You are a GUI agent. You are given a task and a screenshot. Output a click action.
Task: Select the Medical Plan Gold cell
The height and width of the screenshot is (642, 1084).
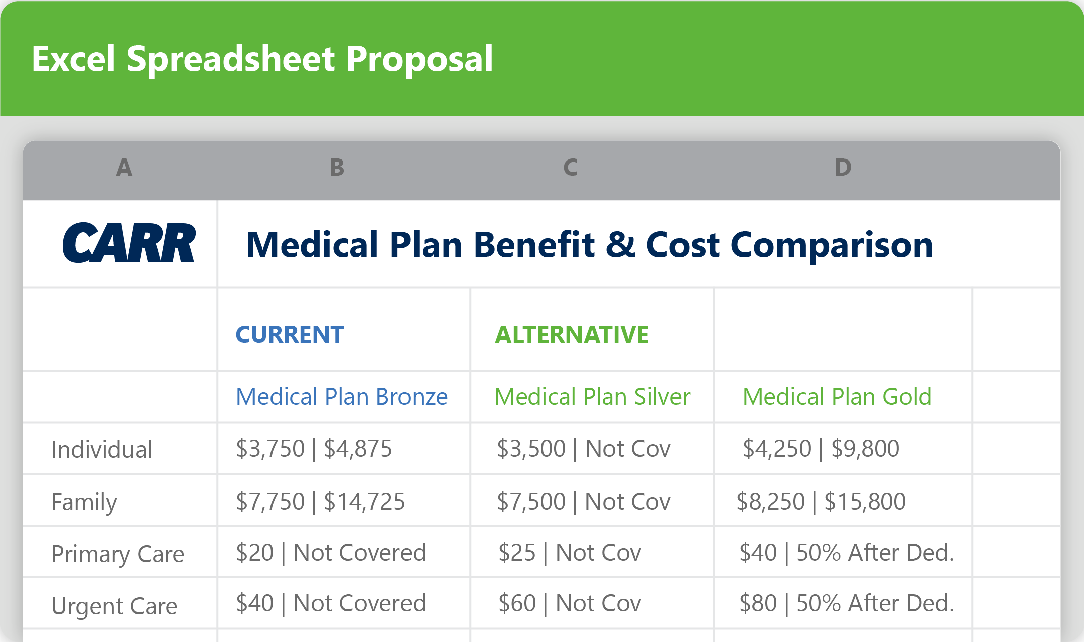point(837,397)
